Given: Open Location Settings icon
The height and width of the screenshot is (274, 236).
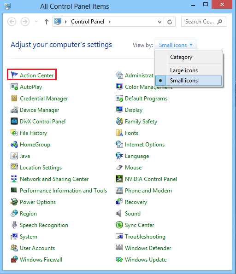Looking at the screenshot, I should pyautogui.click(x=14, y=167).
